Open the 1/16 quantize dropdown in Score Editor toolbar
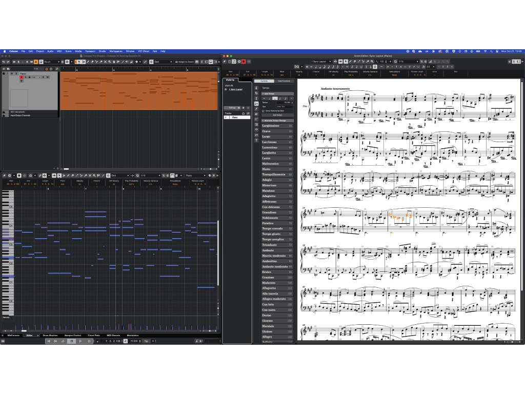 tap(409, 62)
